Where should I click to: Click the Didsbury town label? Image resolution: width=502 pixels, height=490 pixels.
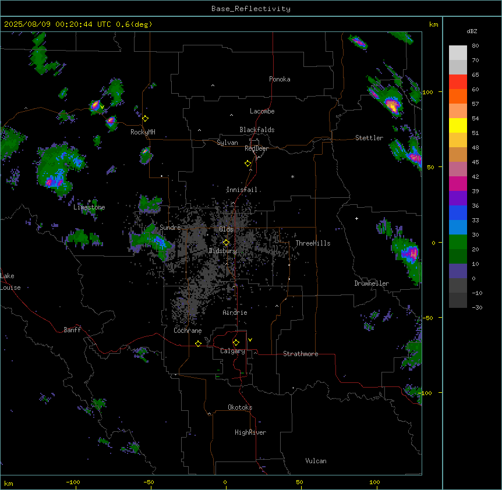223,251
